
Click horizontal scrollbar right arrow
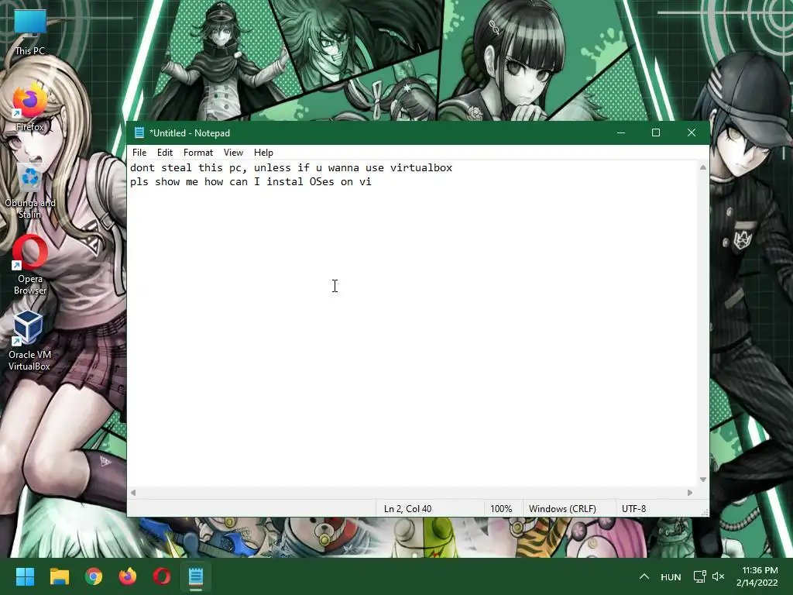click(690, 492)
